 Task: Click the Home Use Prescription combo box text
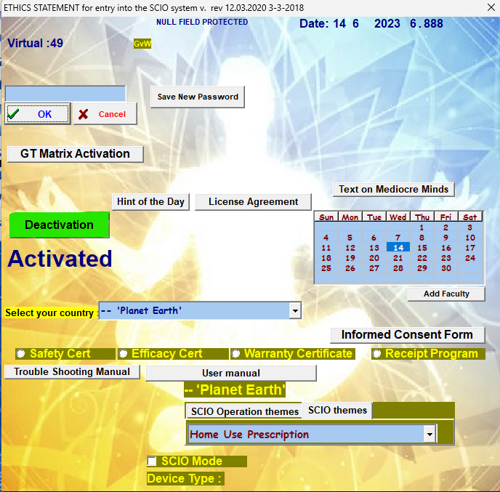pyautogui.click(x=249, y=435)
